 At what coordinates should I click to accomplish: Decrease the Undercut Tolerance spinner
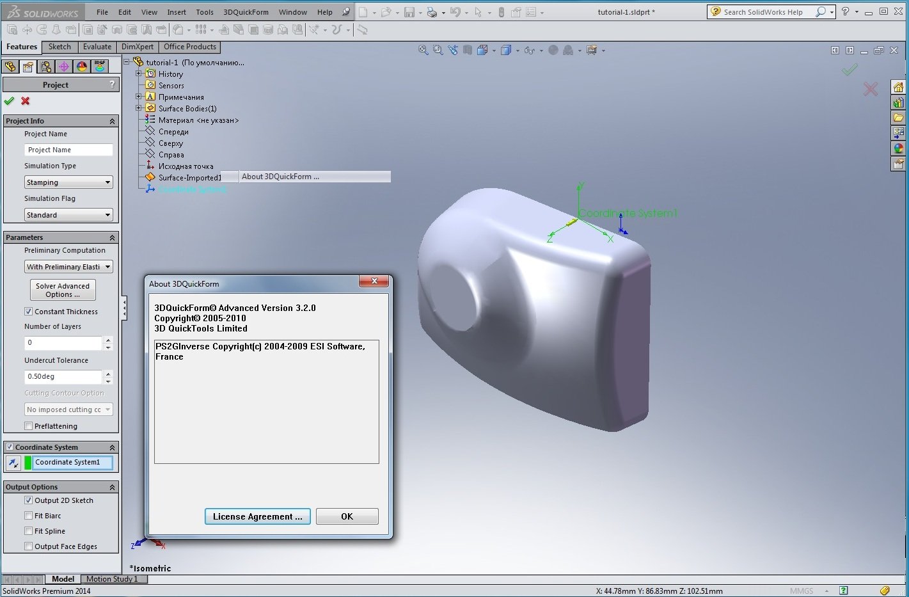coord(108,381)
